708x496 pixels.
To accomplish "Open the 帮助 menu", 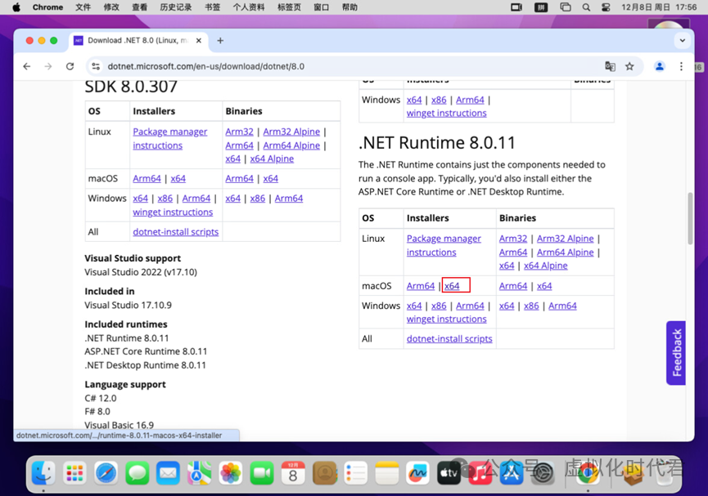I will tap(349, 7).
